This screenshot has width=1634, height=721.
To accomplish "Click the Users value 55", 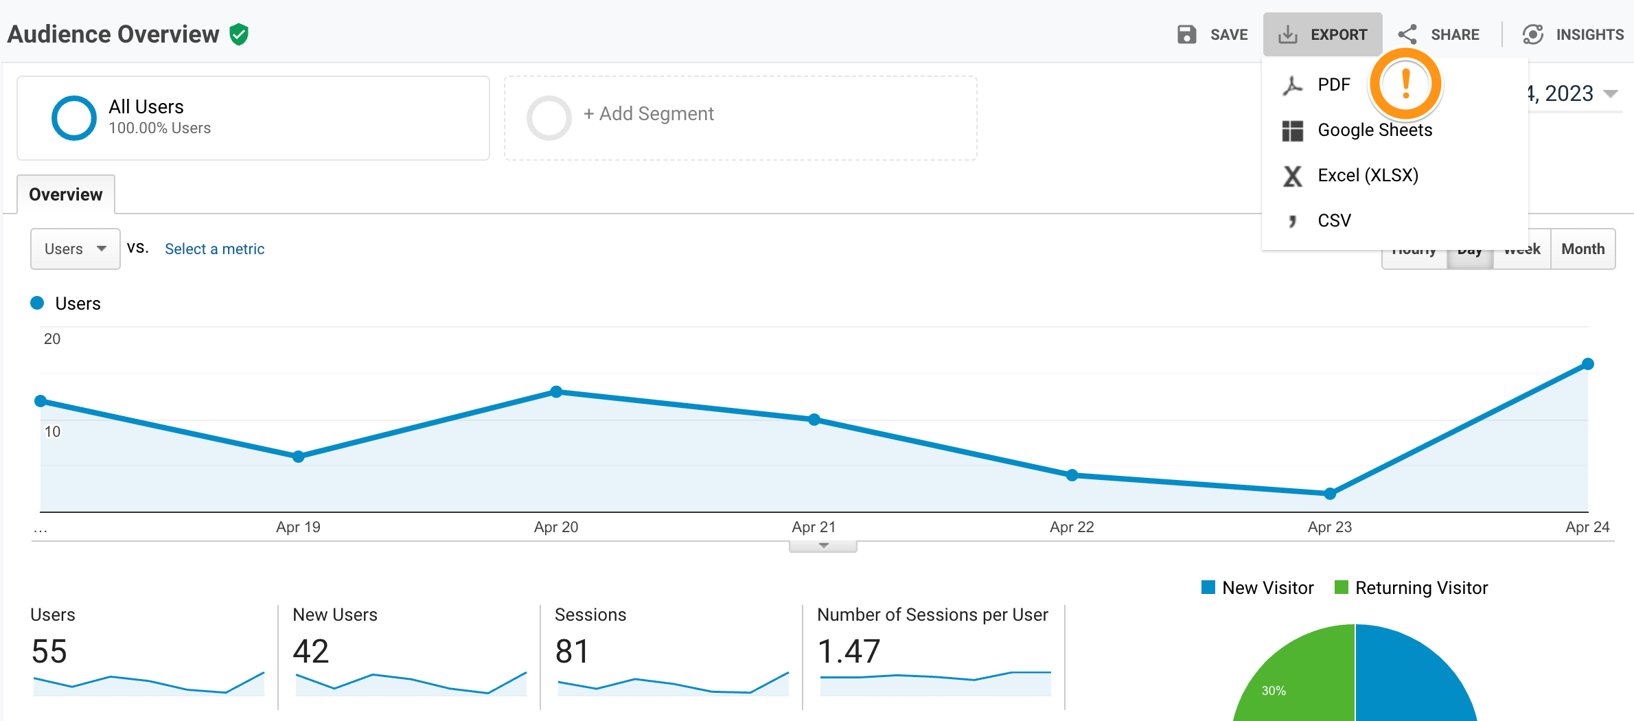I will pos(49,651).
